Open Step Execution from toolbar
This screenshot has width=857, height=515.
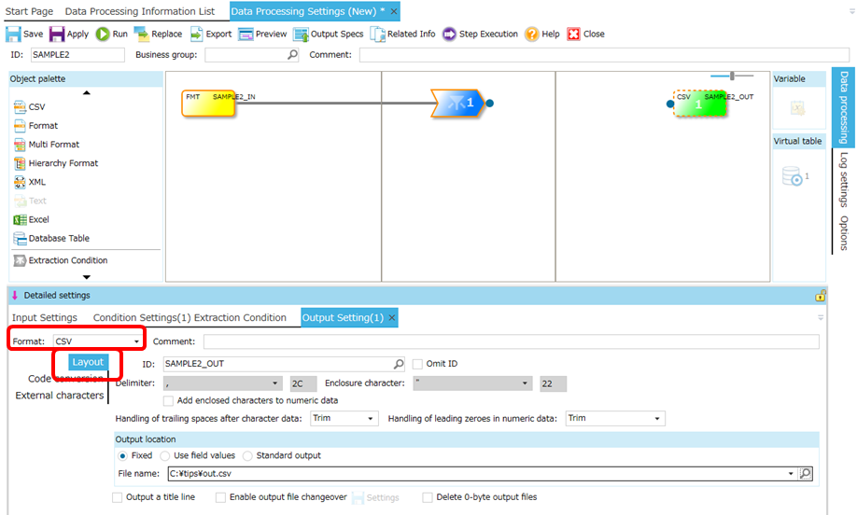449,35
